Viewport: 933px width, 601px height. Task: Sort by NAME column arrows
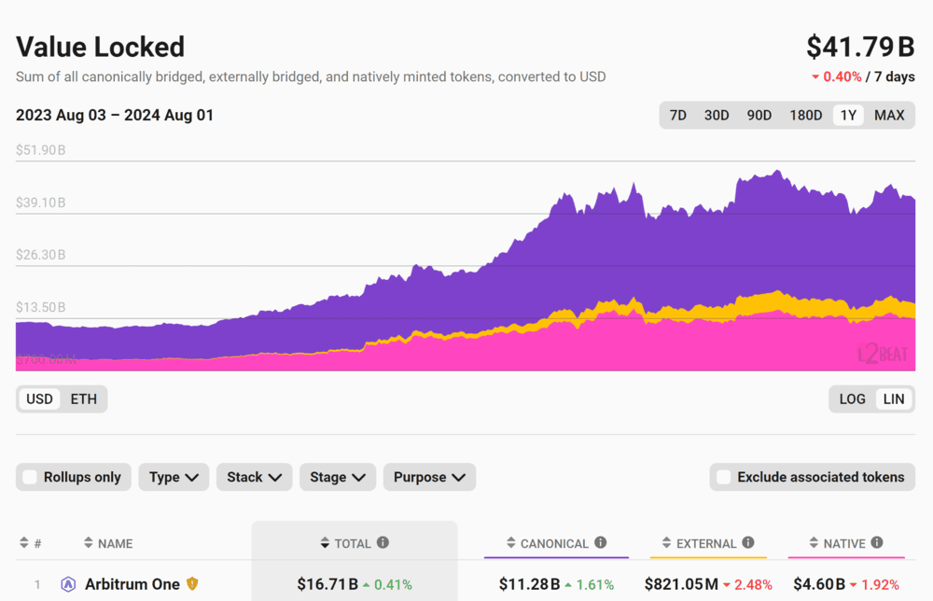[x=88, y=542]
